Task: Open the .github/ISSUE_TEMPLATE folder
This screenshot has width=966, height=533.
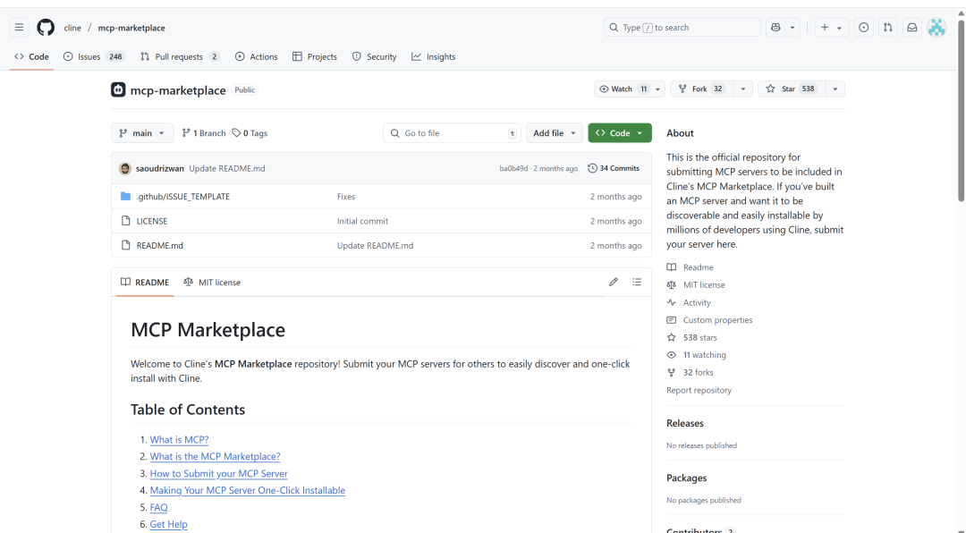Action: 183,196
